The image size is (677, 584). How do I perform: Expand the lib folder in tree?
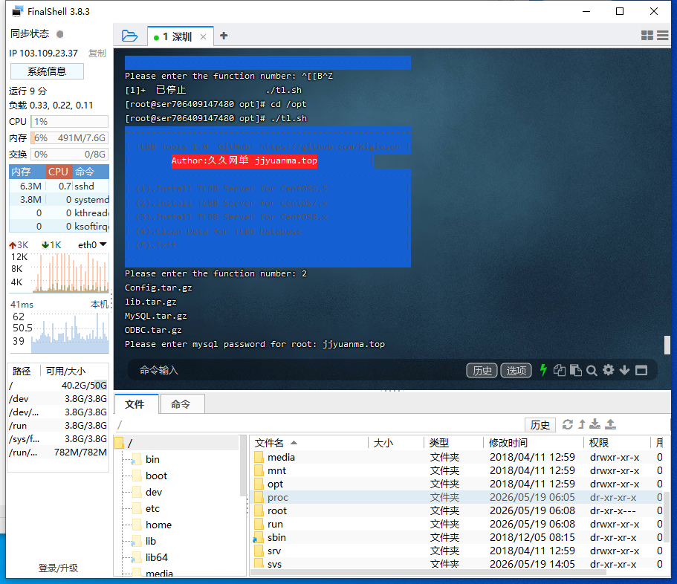[x=150, y=541]
